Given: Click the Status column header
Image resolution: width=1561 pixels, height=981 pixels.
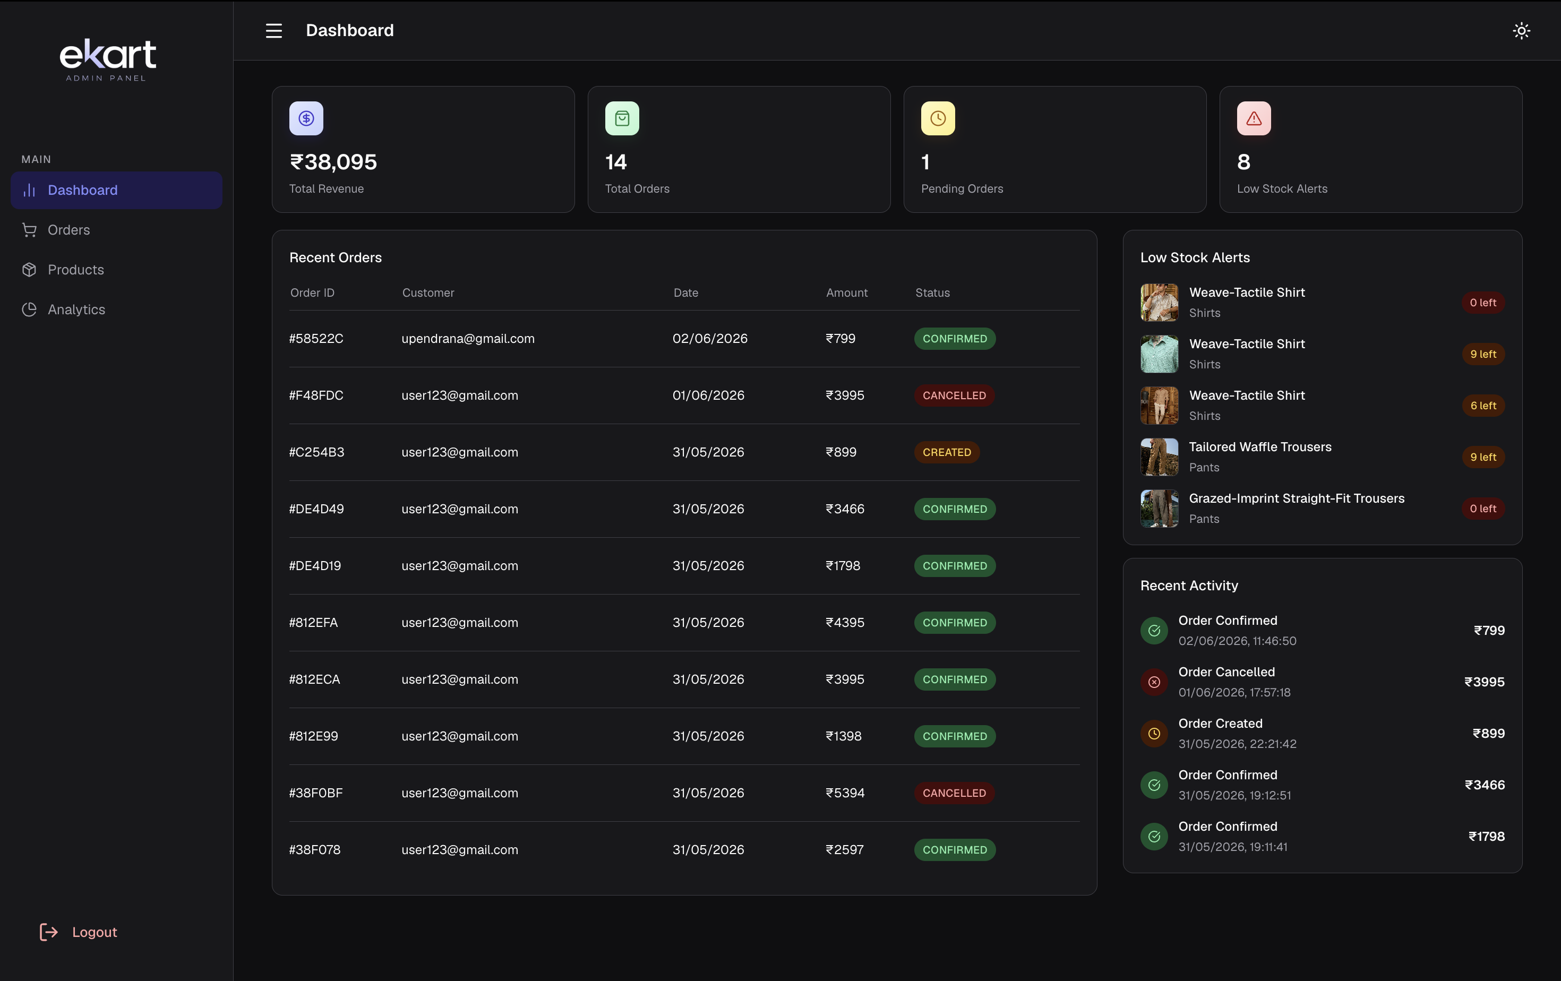Looking at the screenshot, I should [x=932, y=293].
